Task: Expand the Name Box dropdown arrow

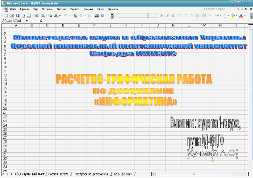Action: (27, 21)
